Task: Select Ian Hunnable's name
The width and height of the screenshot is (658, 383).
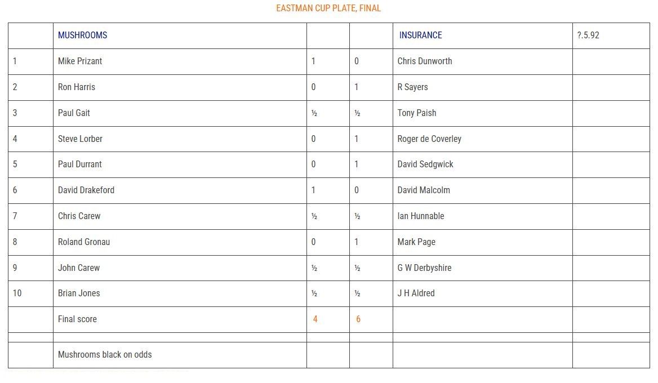Action: click(x=420, y=216)
